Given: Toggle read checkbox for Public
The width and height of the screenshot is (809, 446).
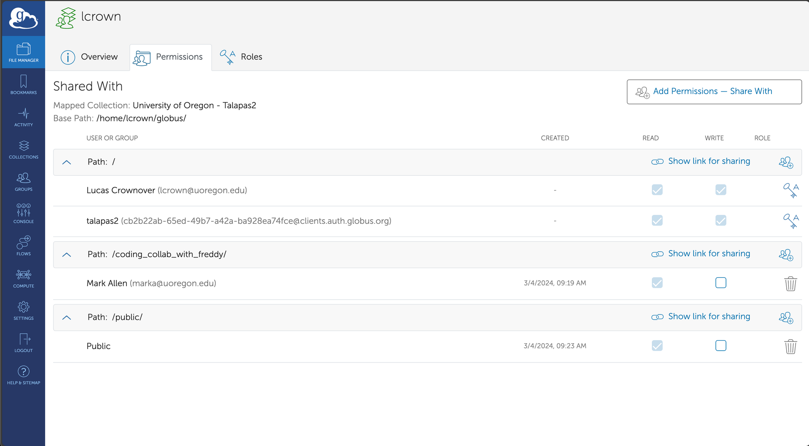Looking at the screenshot, I should 657,346.
